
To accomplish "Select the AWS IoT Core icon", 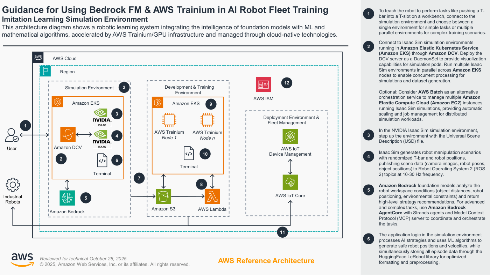I will [290, 182].
